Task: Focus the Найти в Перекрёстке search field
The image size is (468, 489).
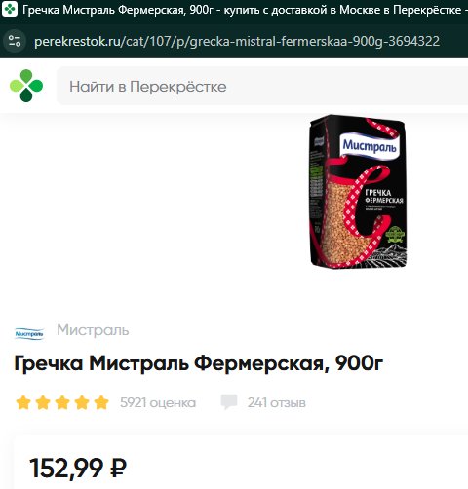Action: 262,86
